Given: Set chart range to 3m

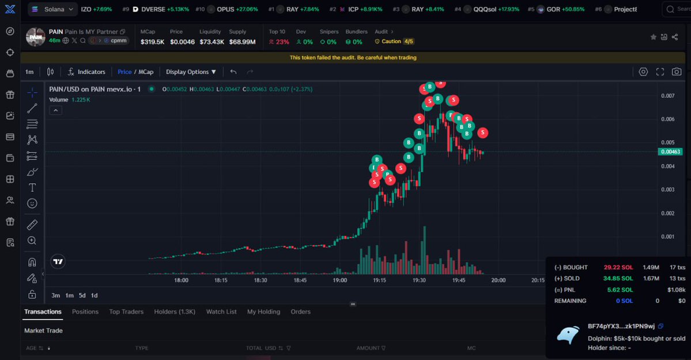Looking at the screenshot, I should click(x=55, y=295).
